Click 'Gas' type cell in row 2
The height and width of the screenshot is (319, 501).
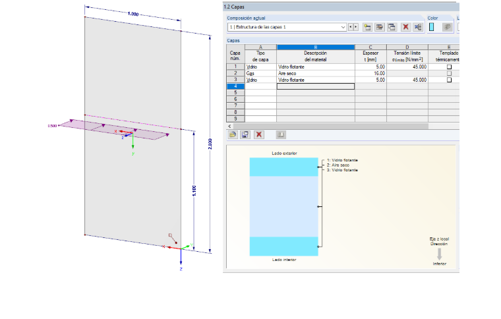pyautogui.click(x=260, y=73)
